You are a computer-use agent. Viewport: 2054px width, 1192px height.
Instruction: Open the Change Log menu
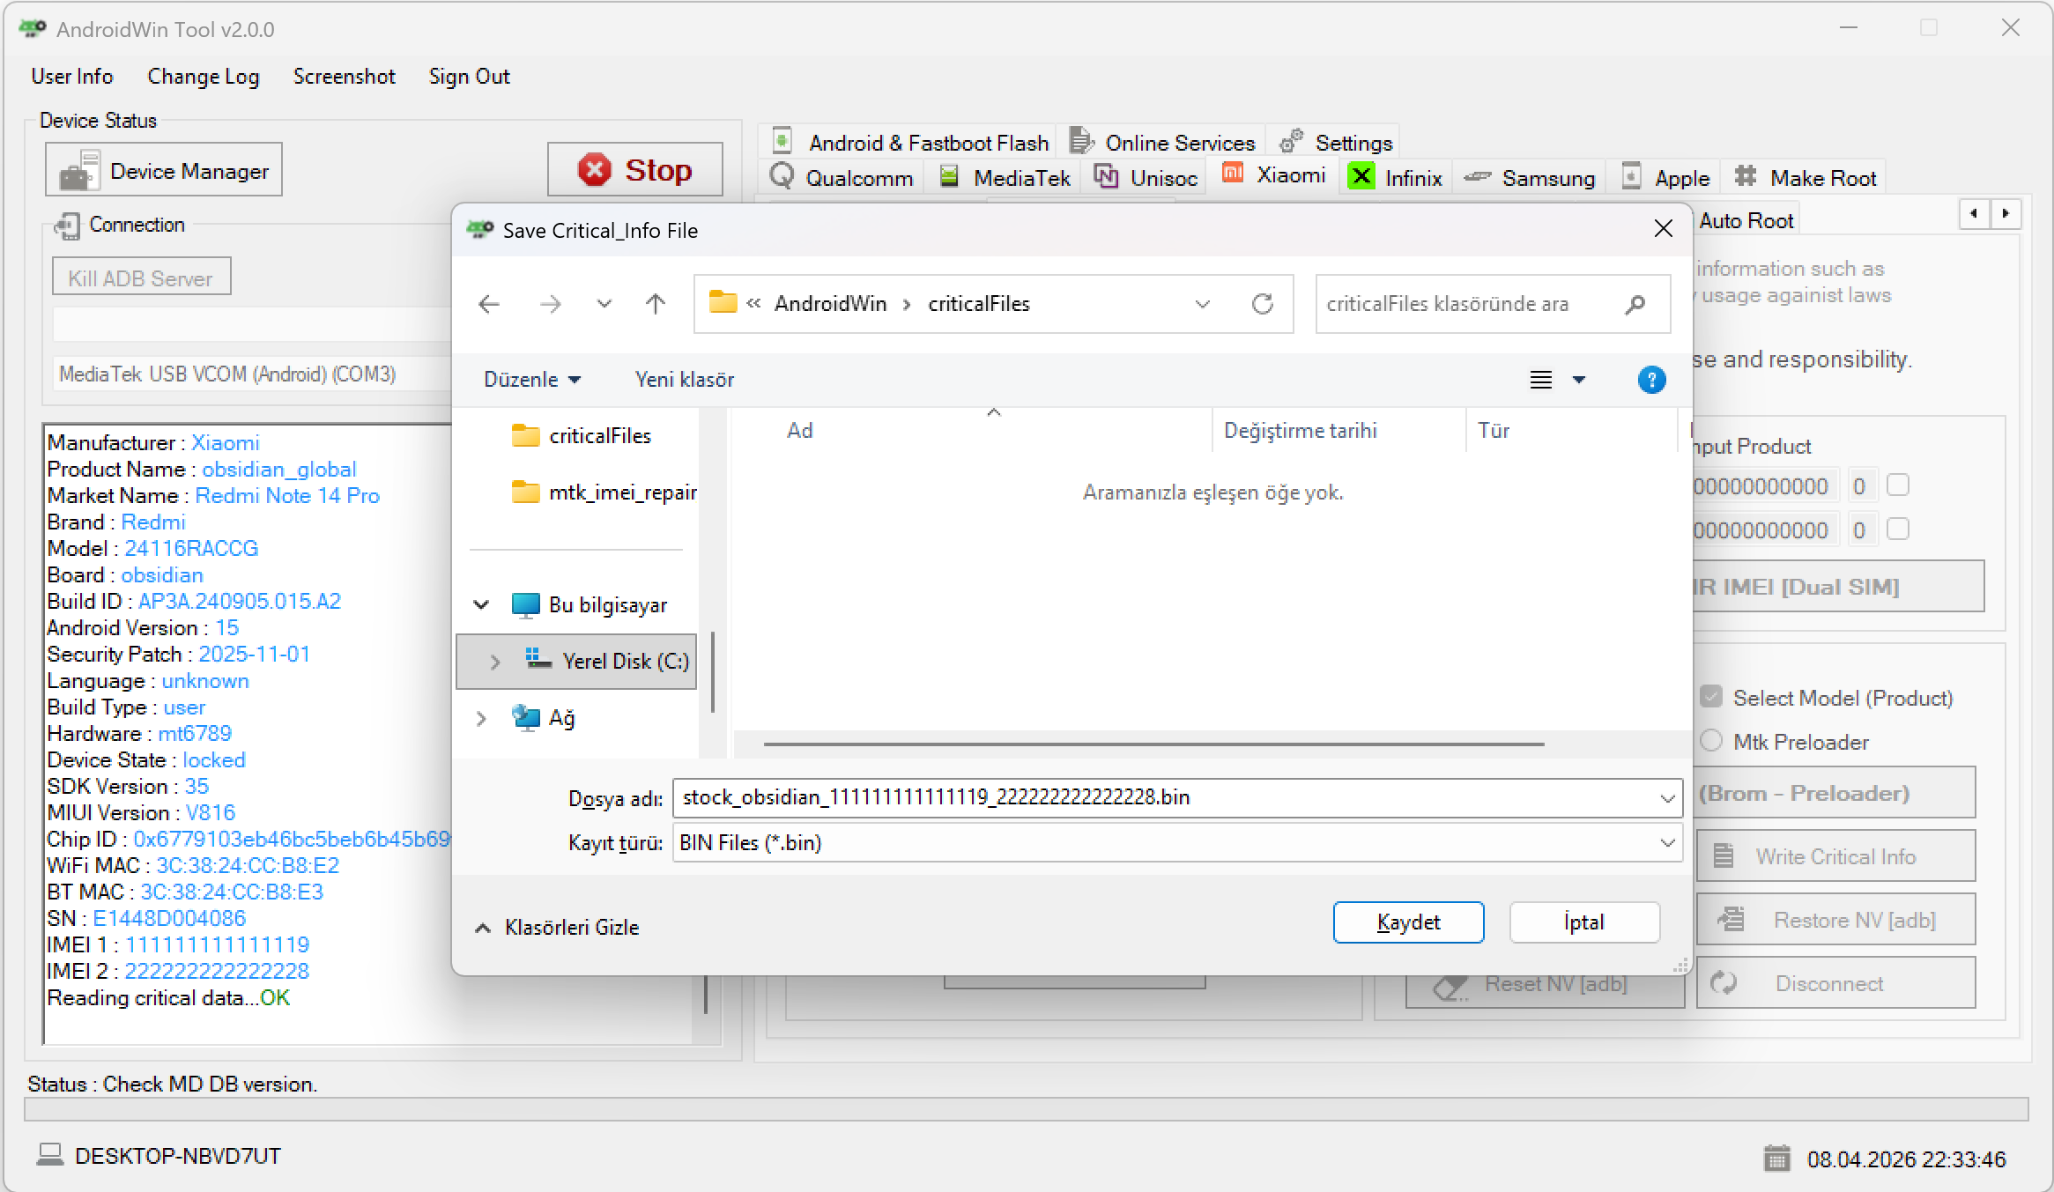pos(204,77)
